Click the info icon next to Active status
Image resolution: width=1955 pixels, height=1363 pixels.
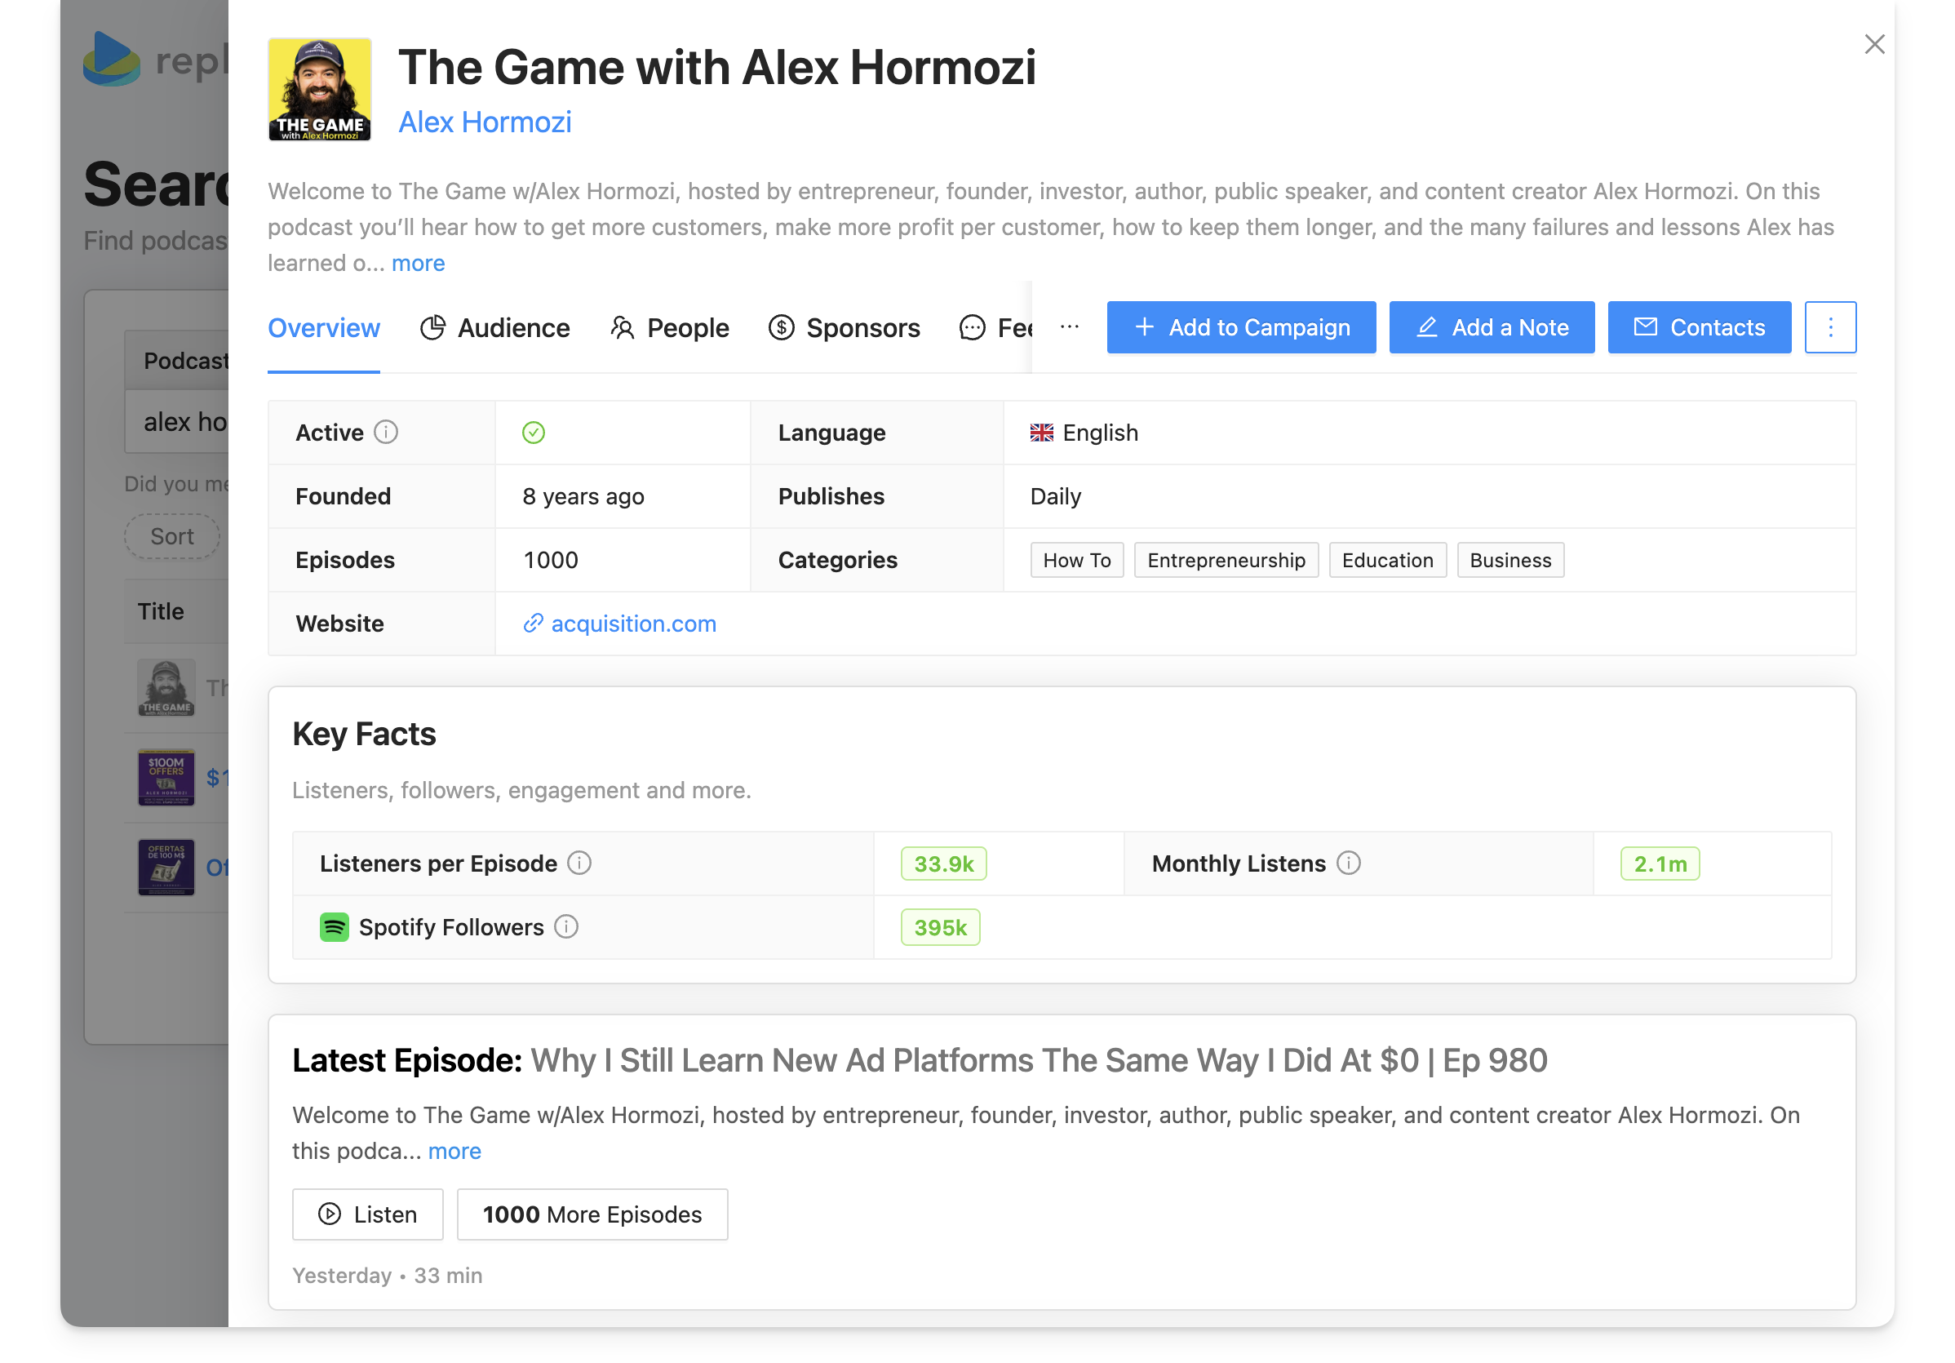point(388,432)
